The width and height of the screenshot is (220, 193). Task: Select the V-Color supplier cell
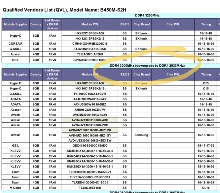[x=16, y=188]
